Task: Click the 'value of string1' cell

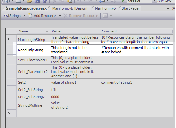Action: coord(75,82)
